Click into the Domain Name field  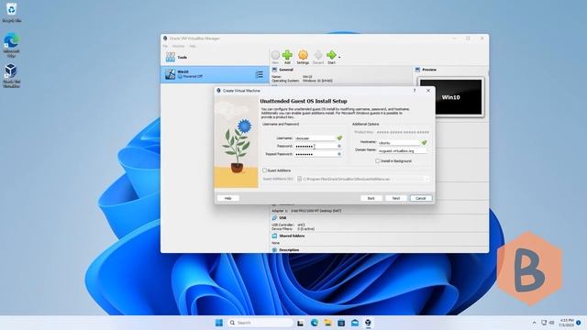[x=402, y=150]
